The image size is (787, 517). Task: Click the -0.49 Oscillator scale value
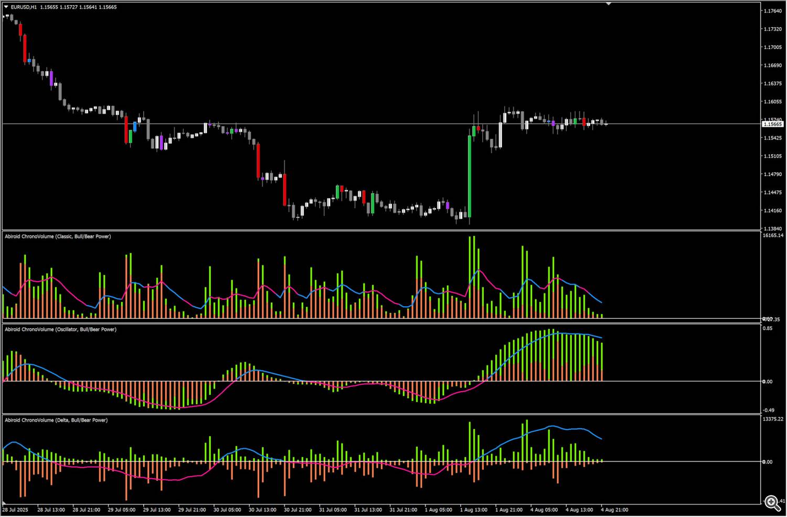click(x=769, y=410)
